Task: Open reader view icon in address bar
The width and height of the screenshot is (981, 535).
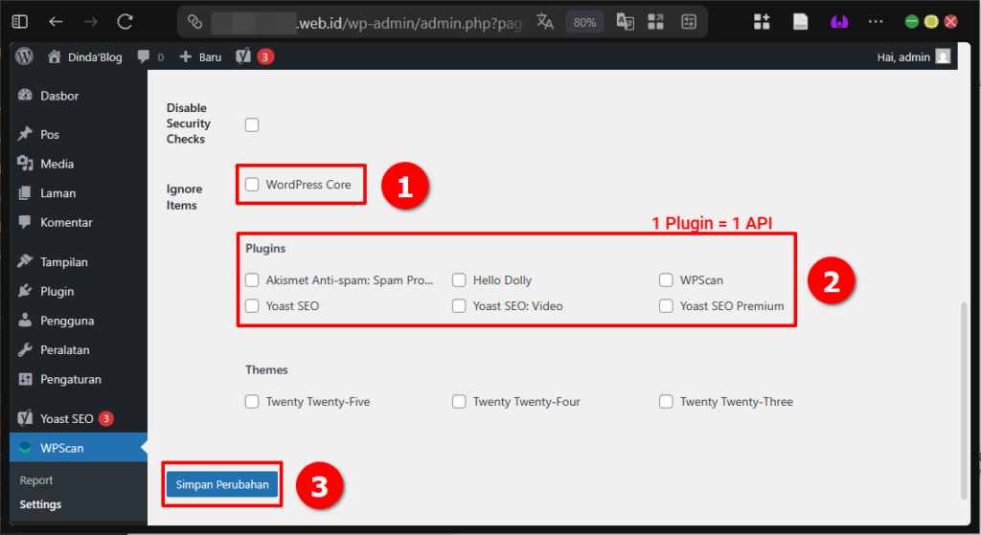Action: (689, 22)
